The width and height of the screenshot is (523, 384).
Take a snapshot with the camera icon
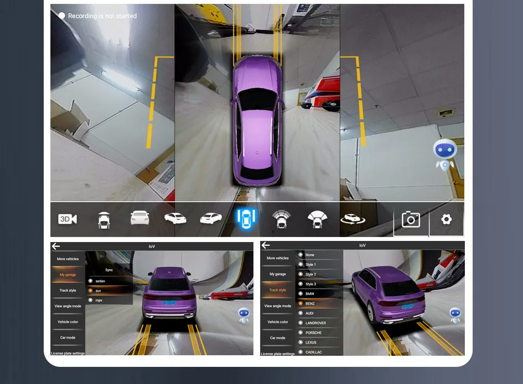[411, 219]
